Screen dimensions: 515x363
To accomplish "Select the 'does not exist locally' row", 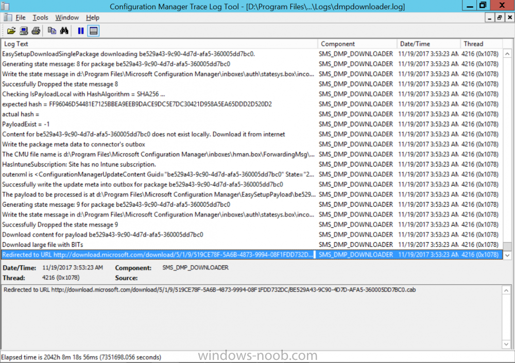I will [252, 134].
